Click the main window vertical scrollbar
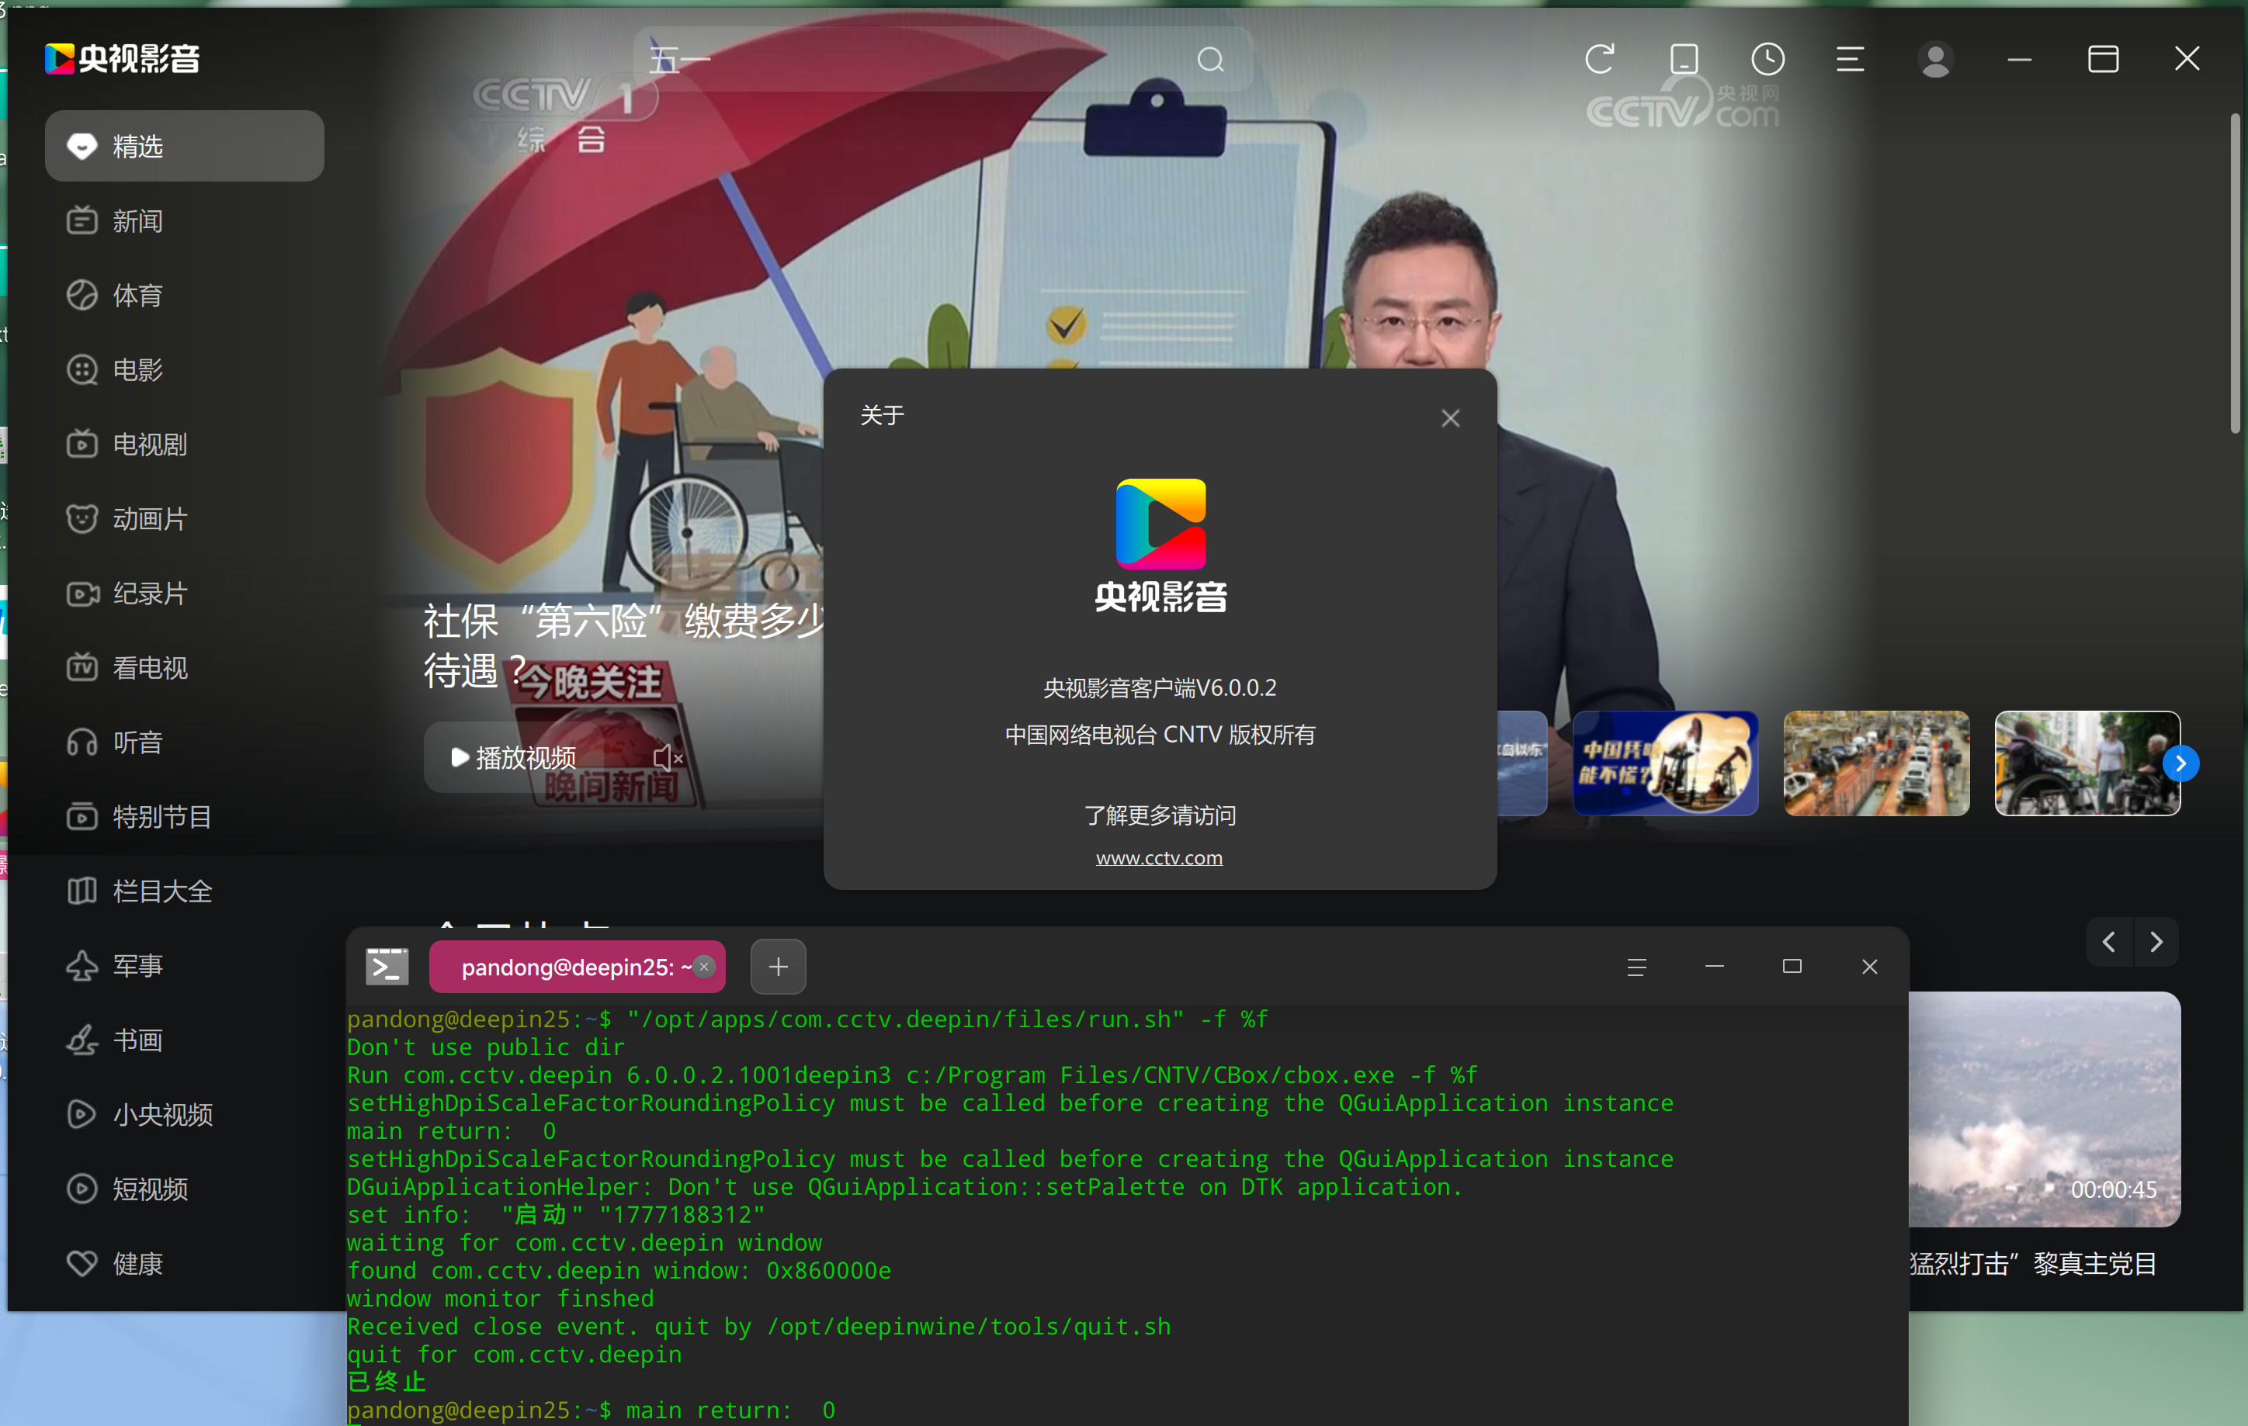Screen dimensions: 2248x1426 [2235, 273]
